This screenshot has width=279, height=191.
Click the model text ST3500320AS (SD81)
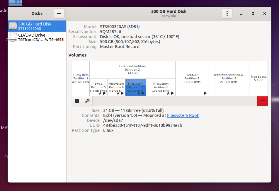tap(120, 27)
